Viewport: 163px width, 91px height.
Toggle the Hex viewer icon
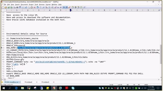(x=58, y=7)
